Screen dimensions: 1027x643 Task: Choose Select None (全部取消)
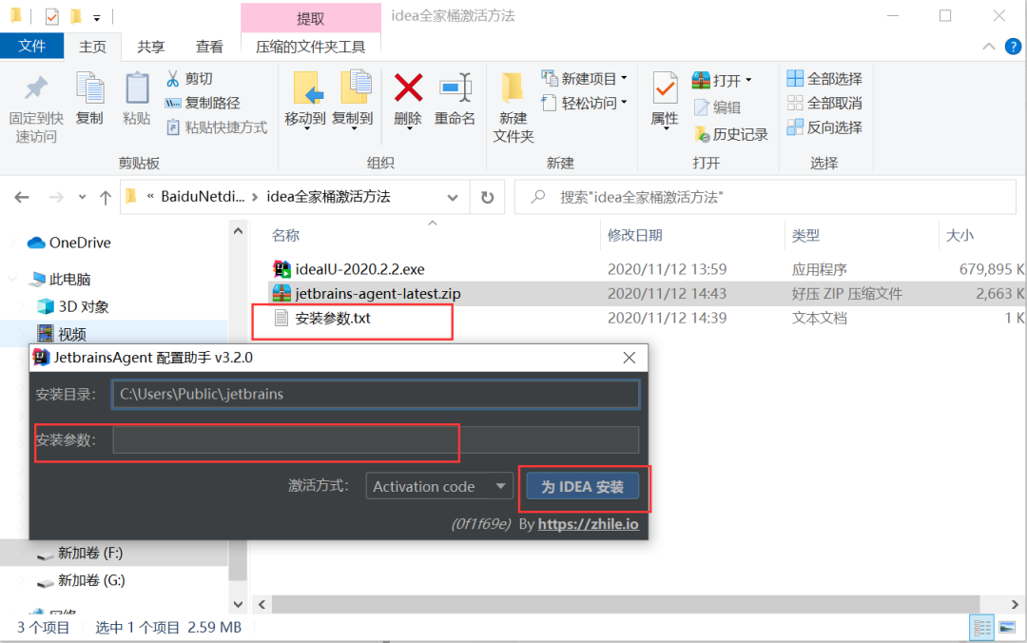point(824,103)
